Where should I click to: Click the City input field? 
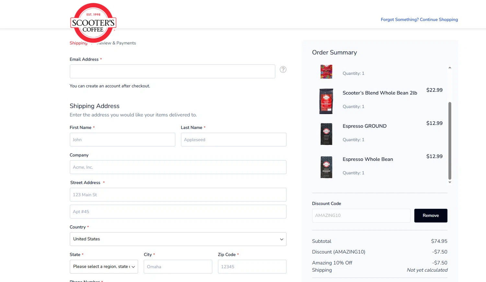coord(178,266)
